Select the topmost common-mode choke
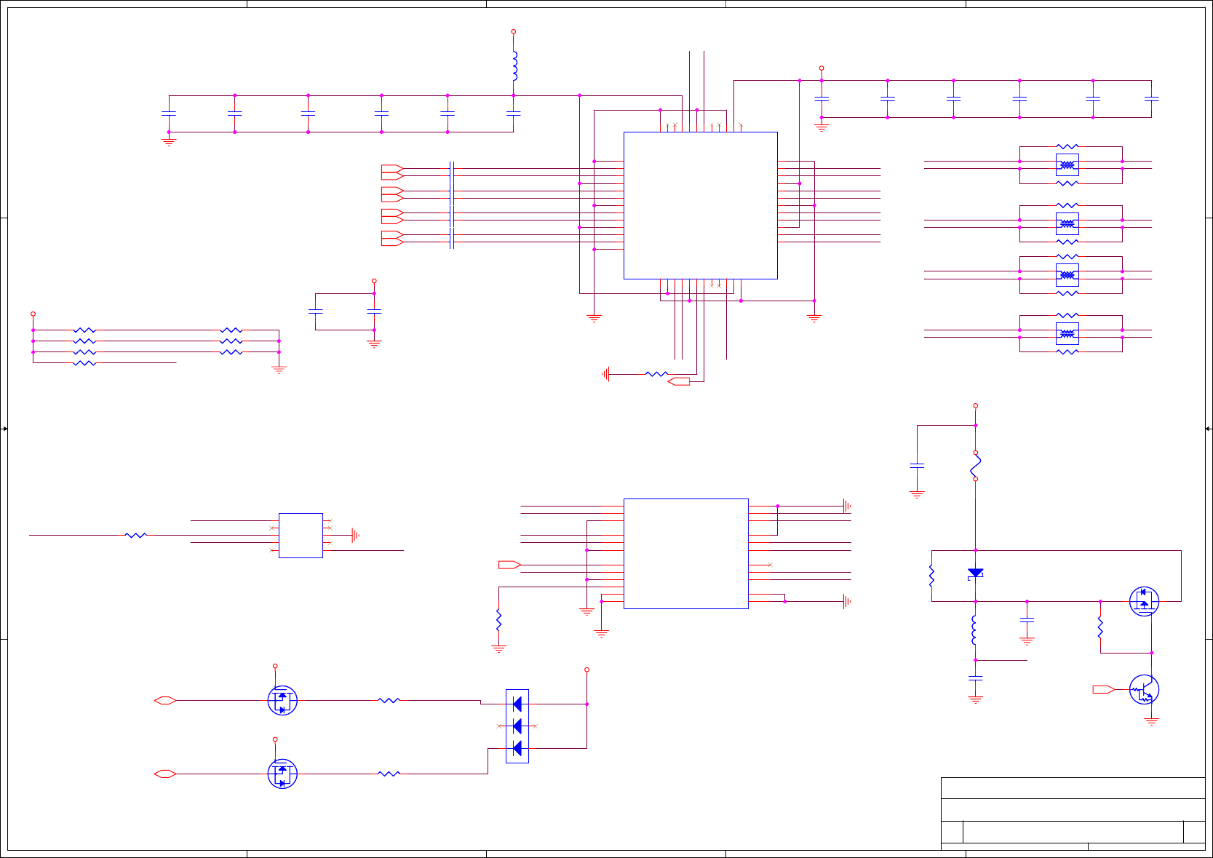Screen dimensions: 1213x858 coord(1067,164)
